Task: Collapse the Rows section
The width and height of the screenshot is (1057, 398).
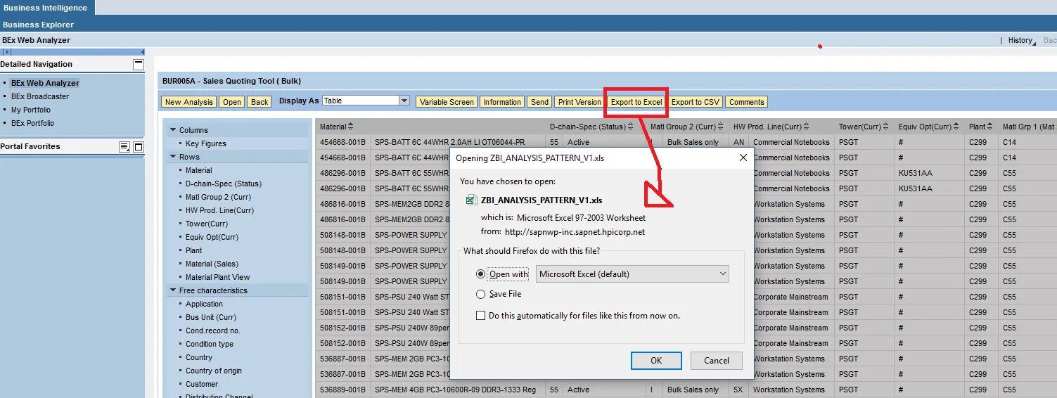Action: tap(173, 157)
